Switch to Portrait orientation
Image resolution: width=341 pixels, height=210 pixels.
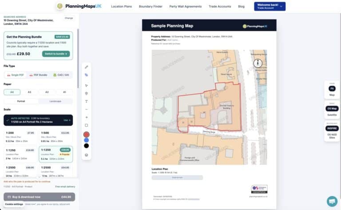21,101
